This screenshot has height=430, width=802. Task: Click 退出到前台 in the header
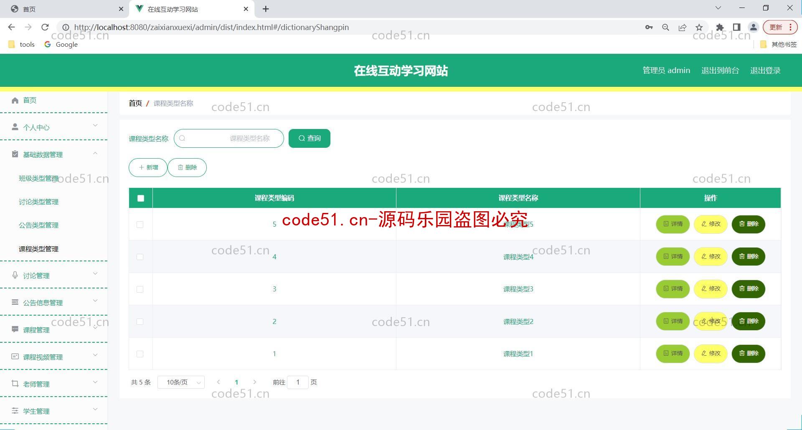720,70
